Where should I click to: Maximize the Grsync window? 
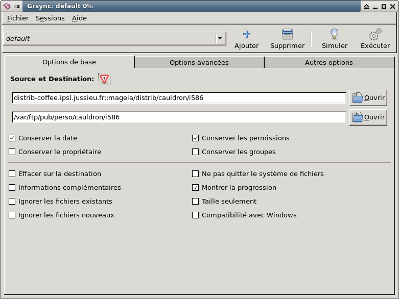click(384, 6)
